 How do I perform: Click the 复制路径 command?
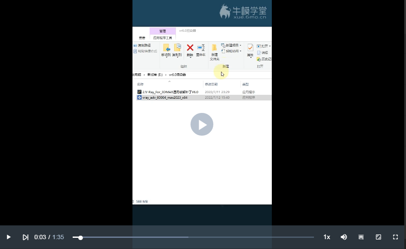142,46
